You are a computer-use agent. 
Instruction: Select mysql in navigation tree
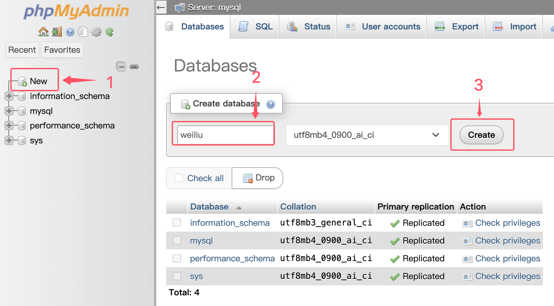tap(41, 111)
